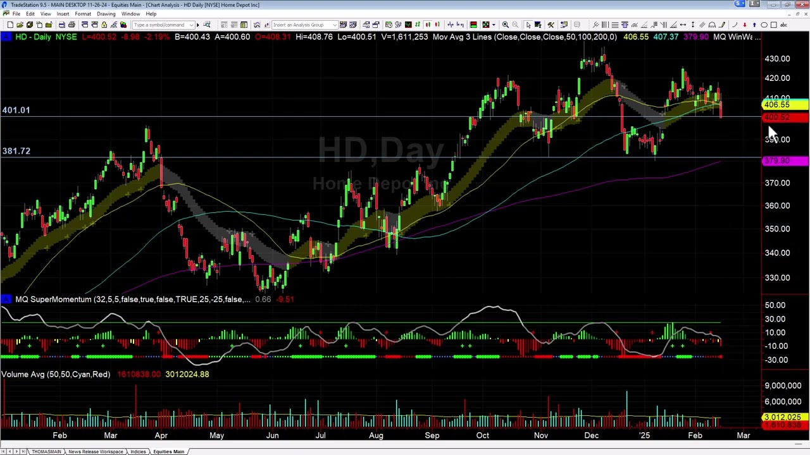Click the print chart icon
Viewport: 810px width, 455px height.
72,25
